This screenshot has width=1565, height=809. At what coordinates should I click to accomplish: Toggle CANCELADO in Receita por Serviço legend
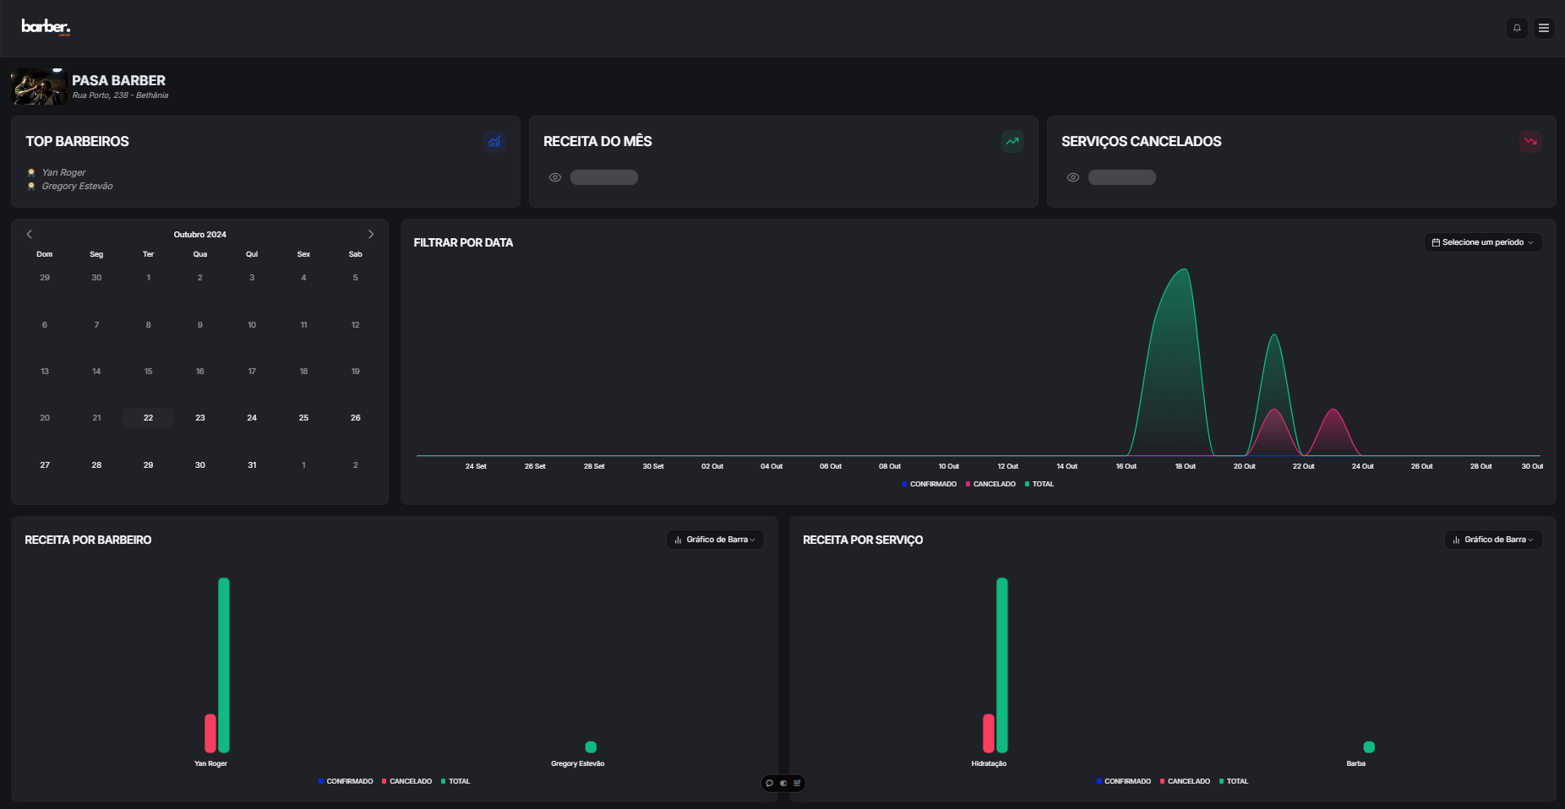(x=1185, y=781)
